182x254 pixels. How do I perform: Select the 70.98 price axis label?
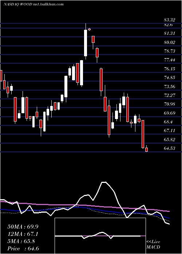(170, 104)
